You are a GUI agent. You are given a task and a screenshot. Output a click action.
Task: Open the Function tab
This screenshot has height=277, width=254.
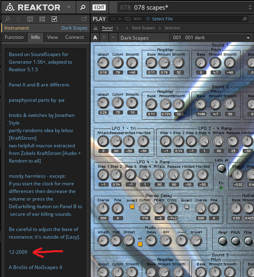pos(14,37)
